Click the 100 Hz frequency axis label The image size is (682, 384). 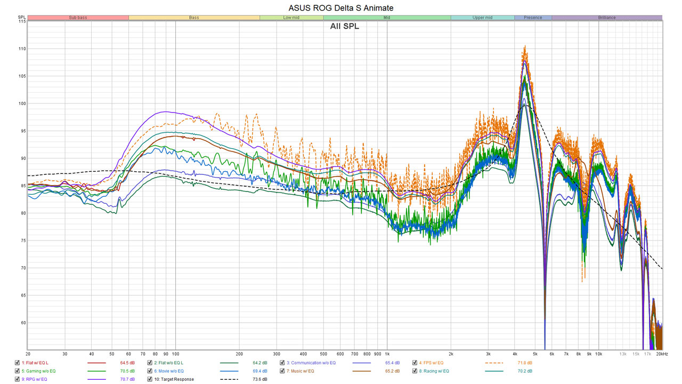click(175, 354)
